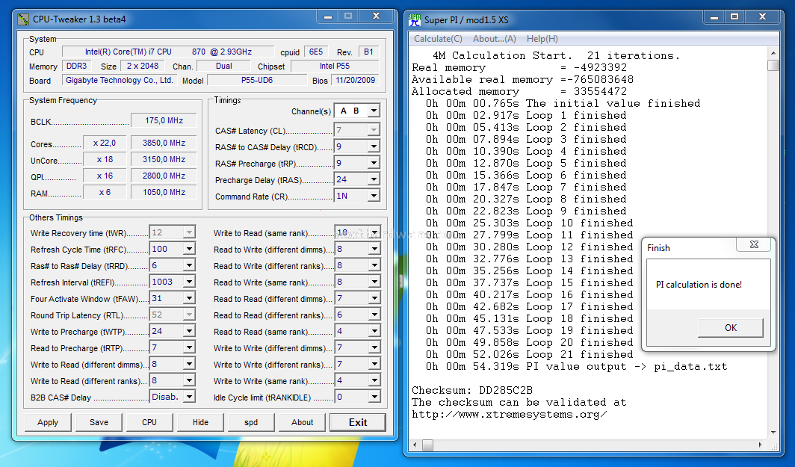Viewport: 795px width, 467px height.
Task: Expand the Idle Cycle limit (tRANKIDLE) dropdown
Action: [374, 397]
